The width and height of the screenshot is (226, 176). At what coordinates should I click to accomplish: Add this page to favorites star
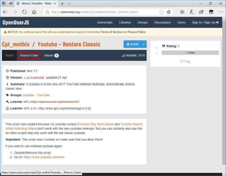169,12
